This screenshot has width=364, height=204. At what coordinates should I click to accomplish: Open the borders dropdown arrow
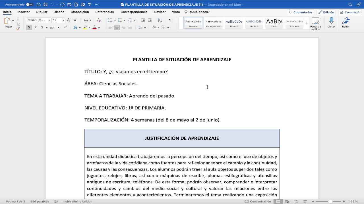pos(168,27)
